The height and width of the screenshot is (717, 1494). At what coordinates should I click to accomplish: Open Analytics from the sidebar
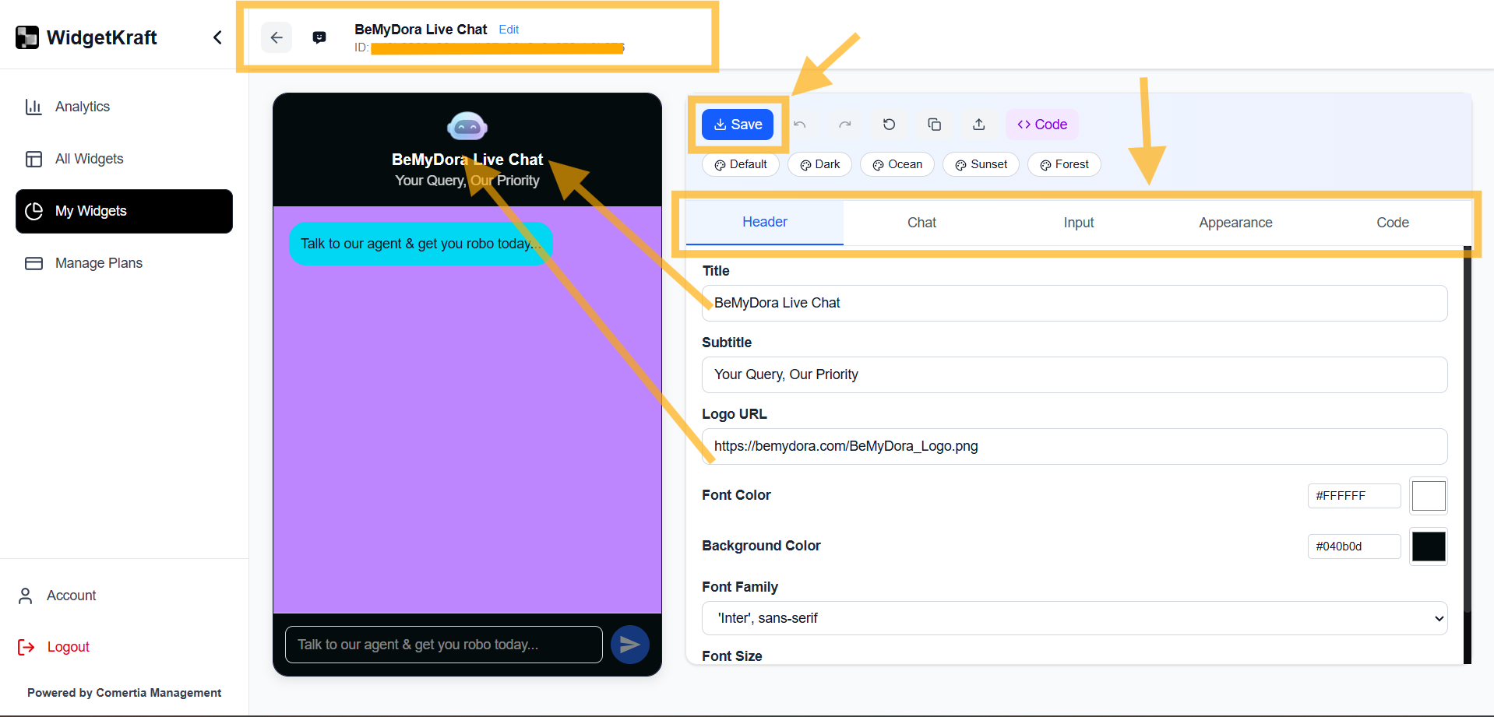pyautogui.click(x=82, y=106)
